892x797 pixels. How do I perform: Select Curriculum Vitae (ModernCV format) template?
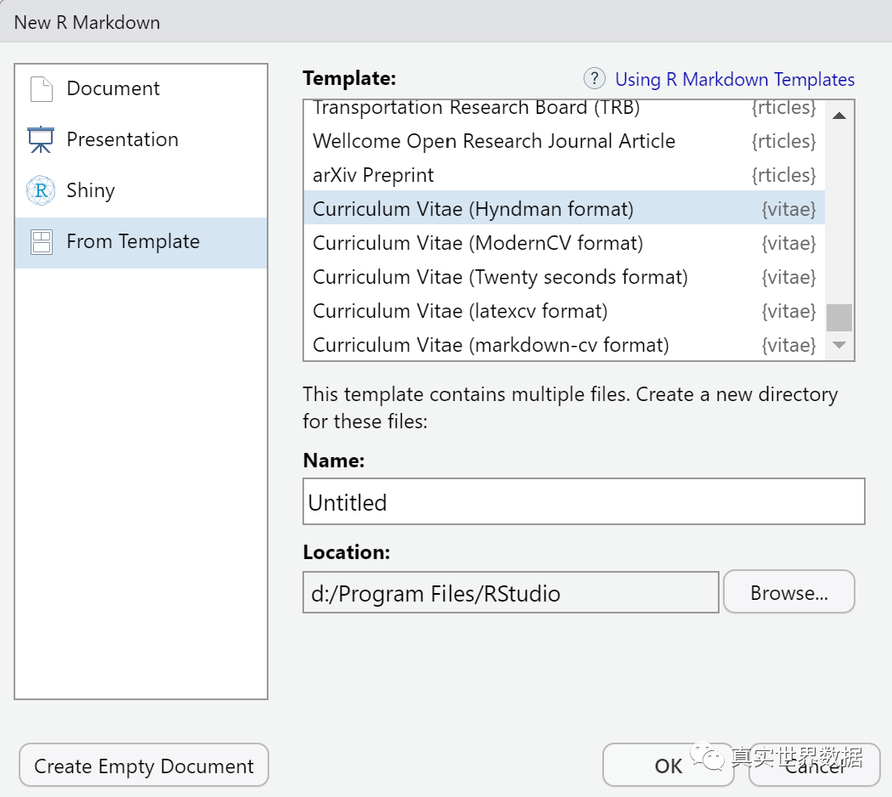click(x=477, y=243)
